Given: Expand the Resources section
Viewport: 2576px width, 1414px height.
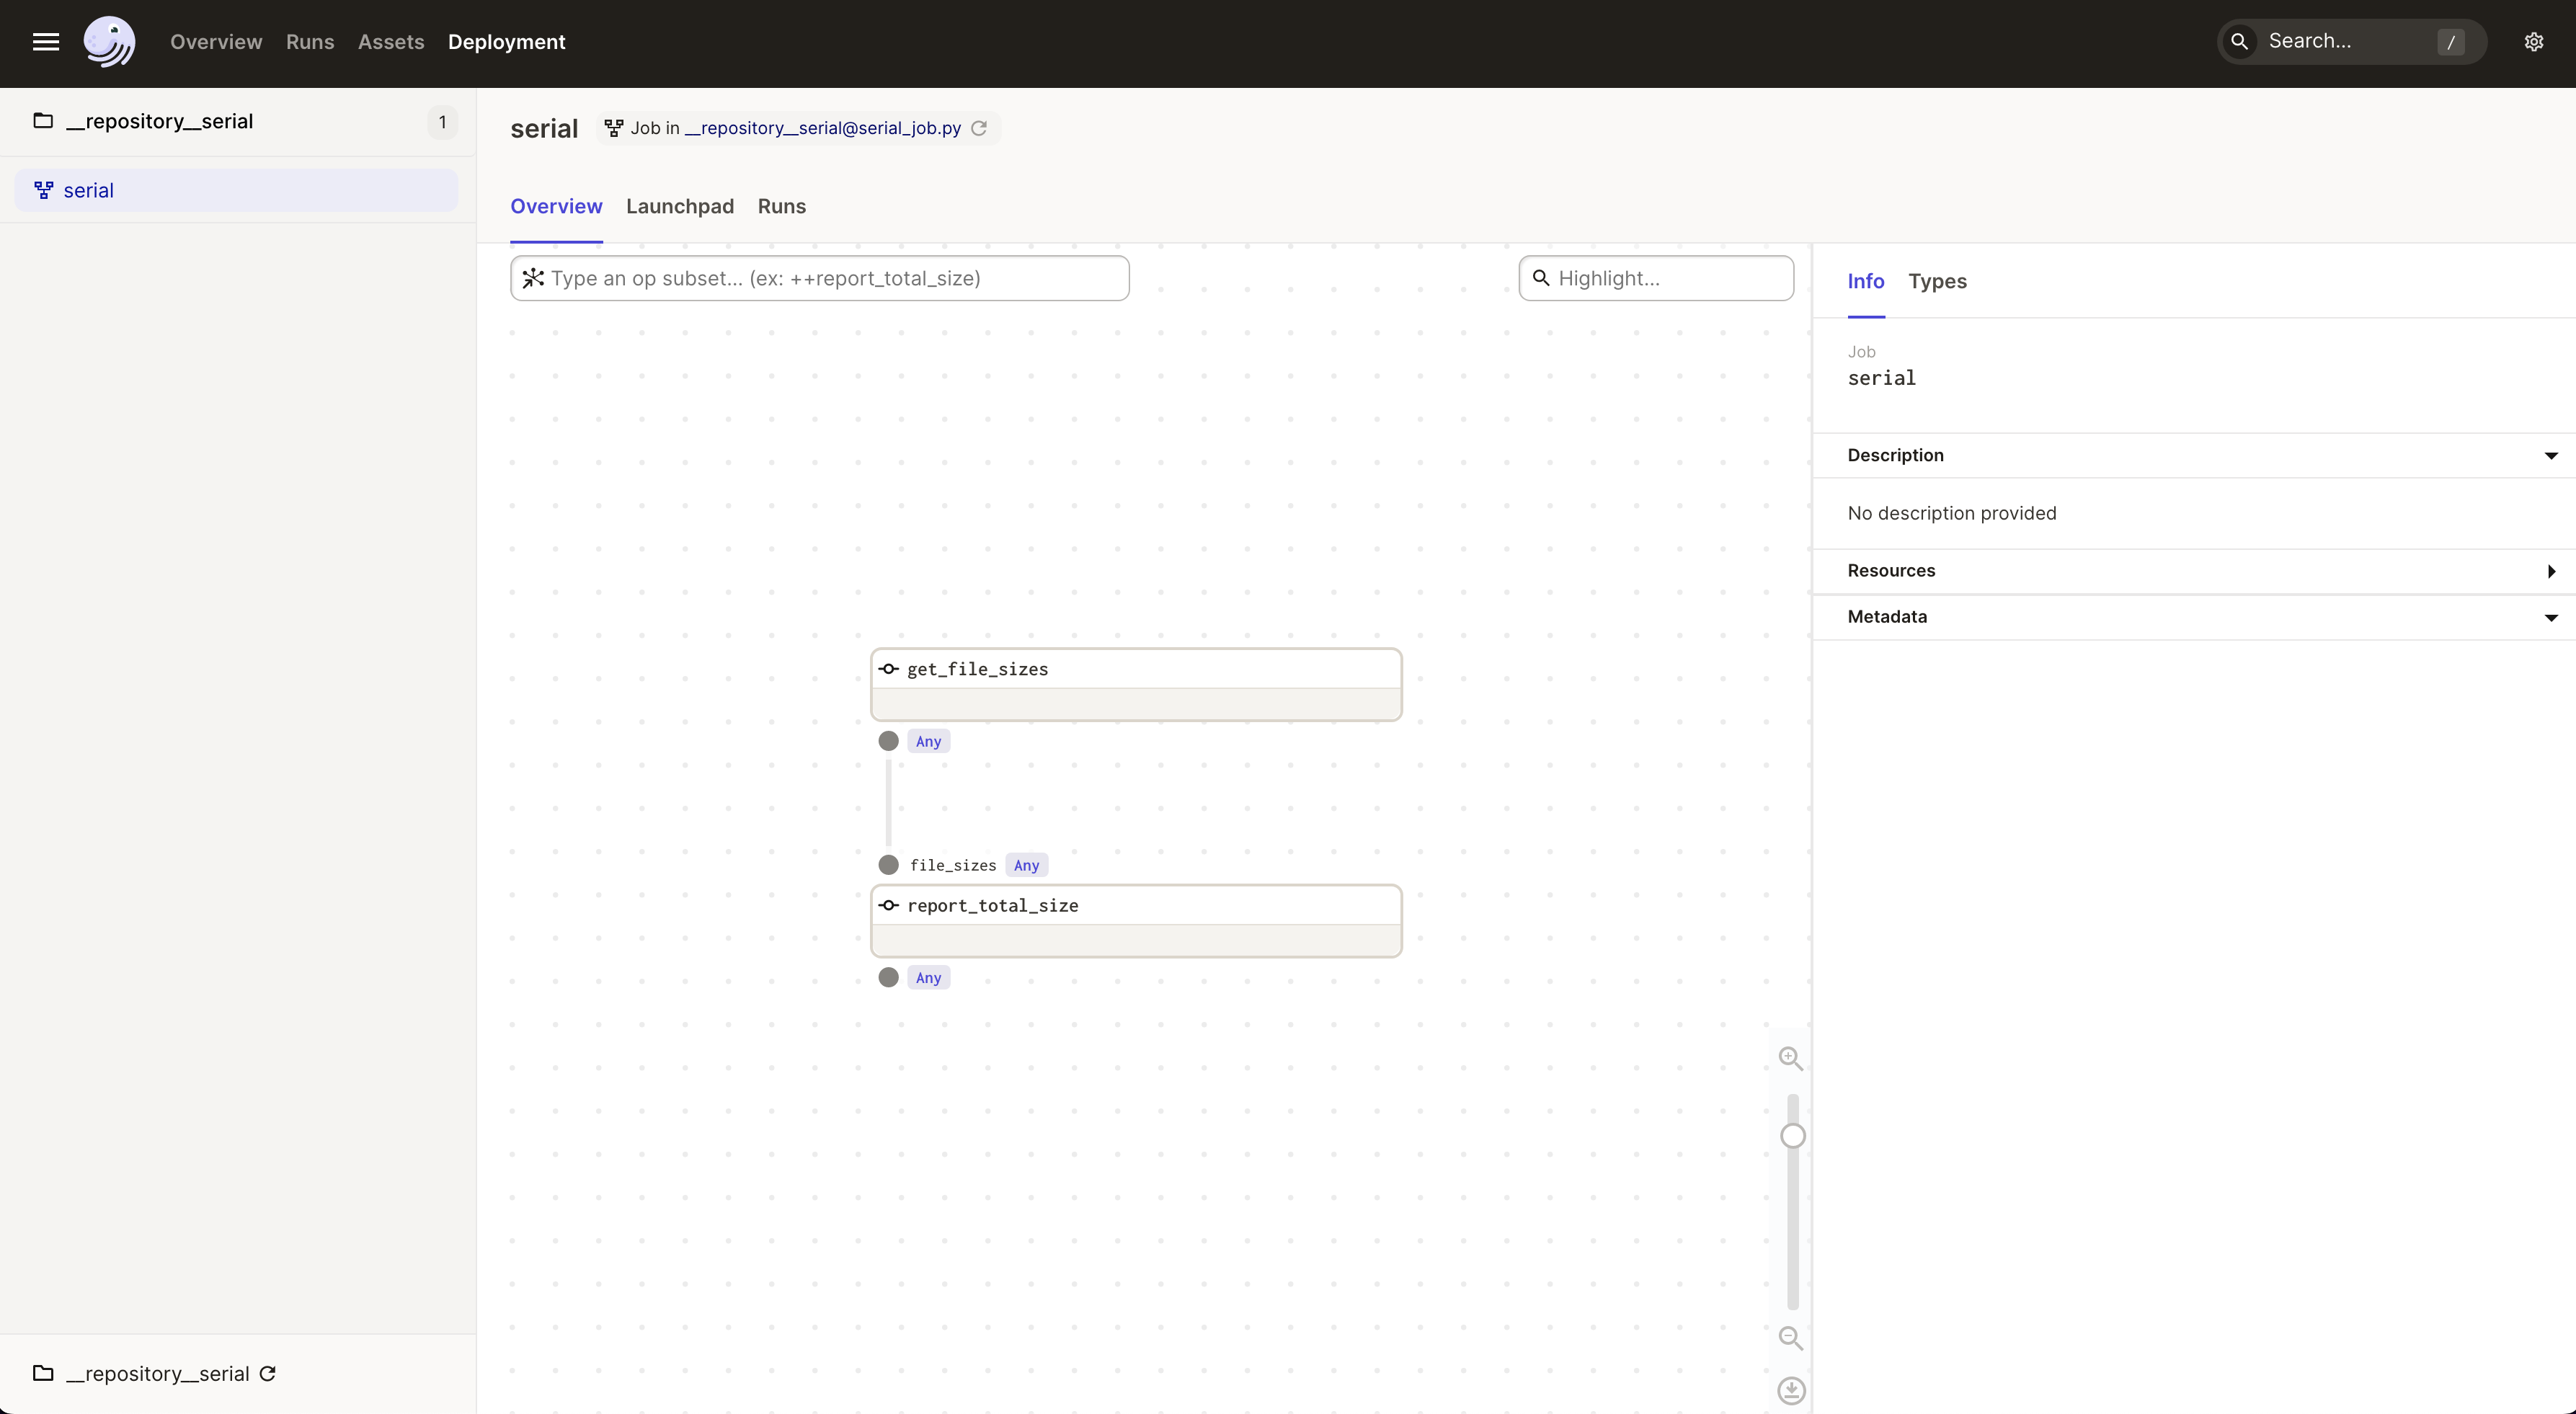Looking at the screenshot, I should click(2550, 571).
